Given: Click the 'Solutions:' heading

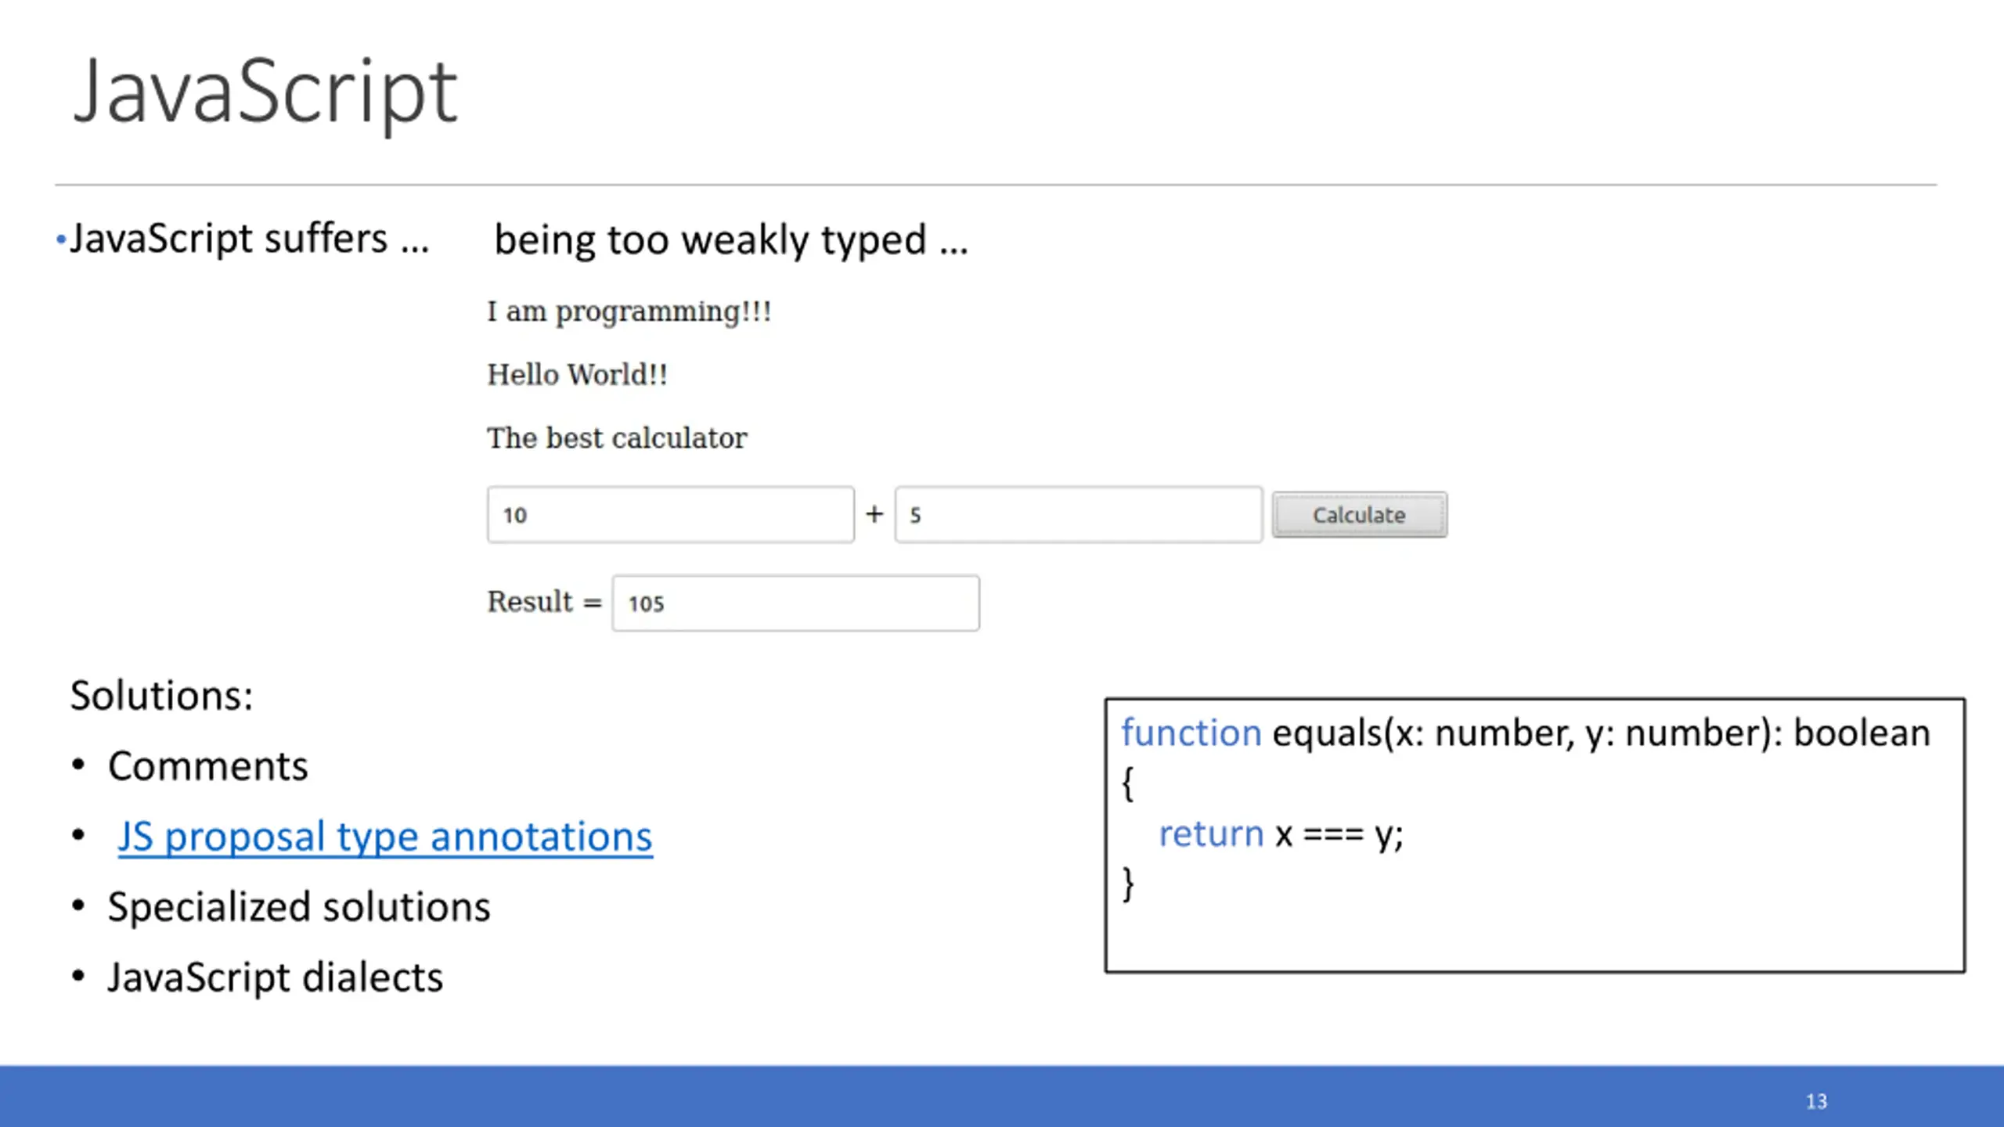Looking at the screenshot, I should pyautogui.click(x=162, y=695).
